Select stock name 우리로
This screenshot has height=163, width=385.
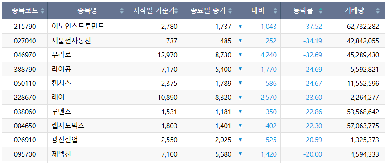[62, 55]
